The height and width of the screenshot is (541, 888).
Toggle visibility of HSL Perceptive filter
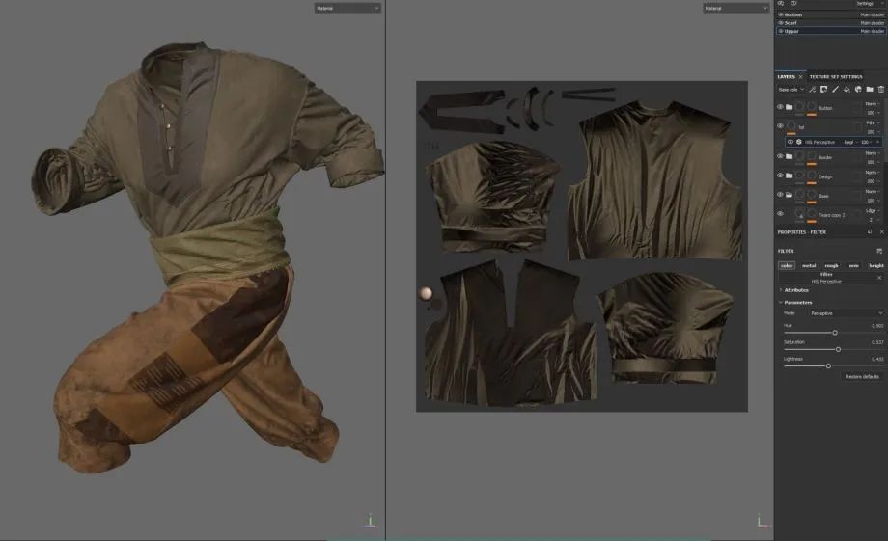[790, 142]
